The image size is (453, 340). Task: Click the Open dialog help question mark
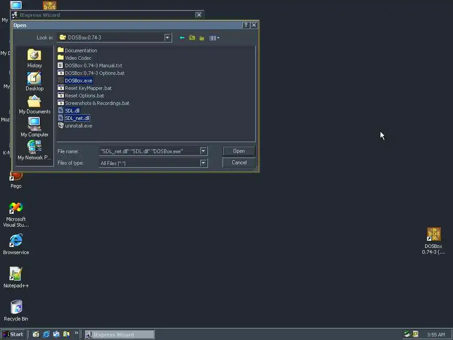[246, 25]
